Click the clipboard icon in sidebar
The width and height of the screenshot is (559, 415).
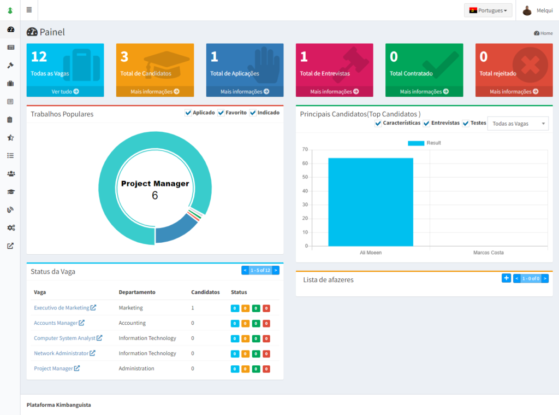pyautogui.click(x=10, y=120)
